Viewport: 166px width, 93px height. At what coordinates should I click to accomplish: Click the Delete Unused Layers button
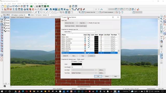81,26
